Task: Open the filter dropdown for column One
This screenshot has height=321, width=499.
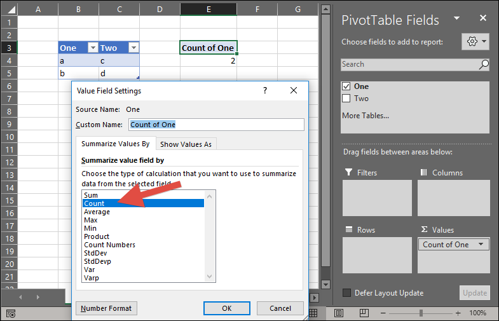Action: pyautogui.click(x=92, y=48)
